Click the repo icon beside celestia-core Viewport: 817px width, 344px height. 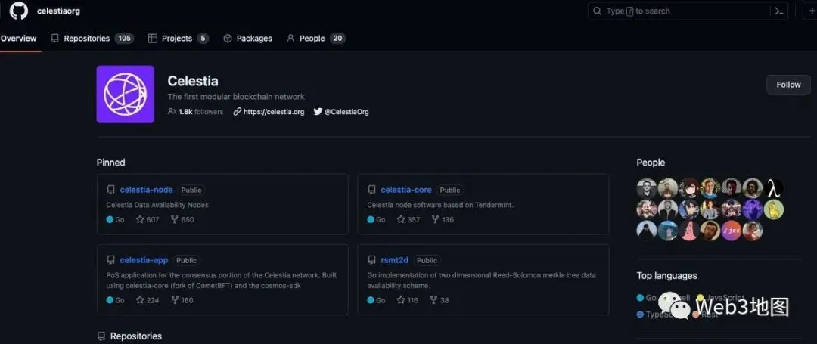[x=371, y=190]
